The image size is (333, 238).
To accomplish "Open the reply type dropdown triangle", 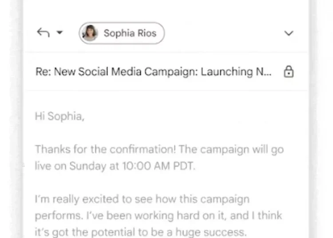I will (59, 33).
